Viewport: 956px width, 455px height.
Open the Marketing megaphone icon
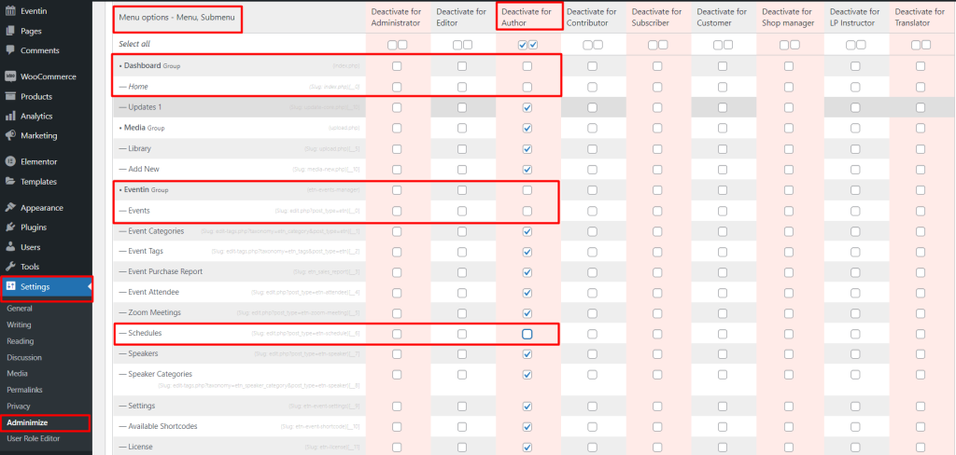[x=10, y=135]
